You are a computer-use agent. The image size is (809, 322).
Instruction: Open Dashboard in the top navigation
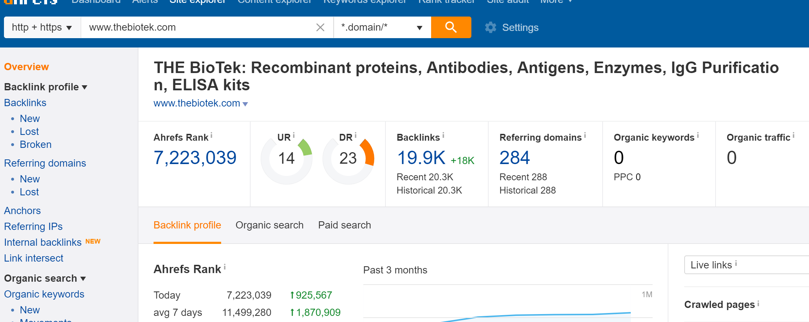click(96, 1)
